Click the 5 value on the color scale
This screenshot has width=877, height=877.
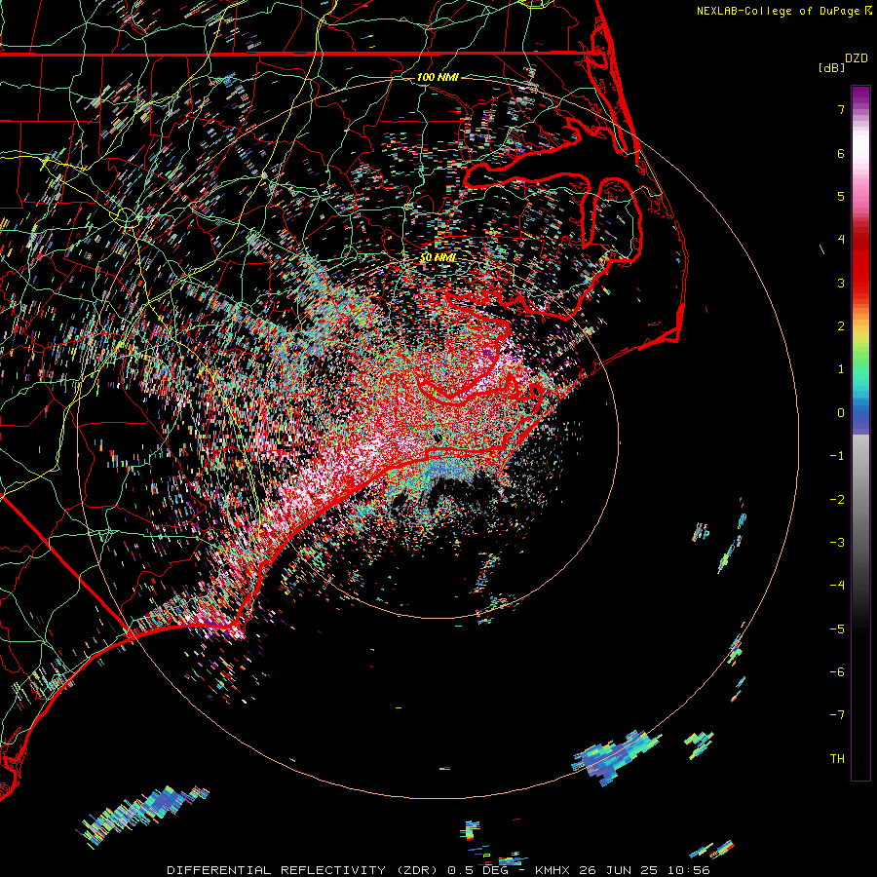(x=841, y=196)
